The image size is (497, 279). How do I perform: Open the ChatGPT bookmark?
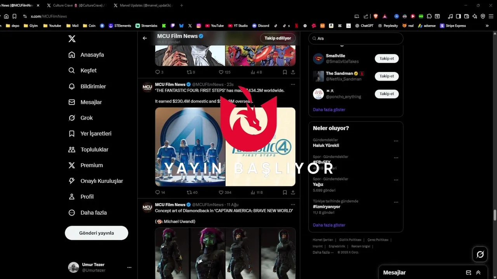pyautogui.click(x=364, y=26)
